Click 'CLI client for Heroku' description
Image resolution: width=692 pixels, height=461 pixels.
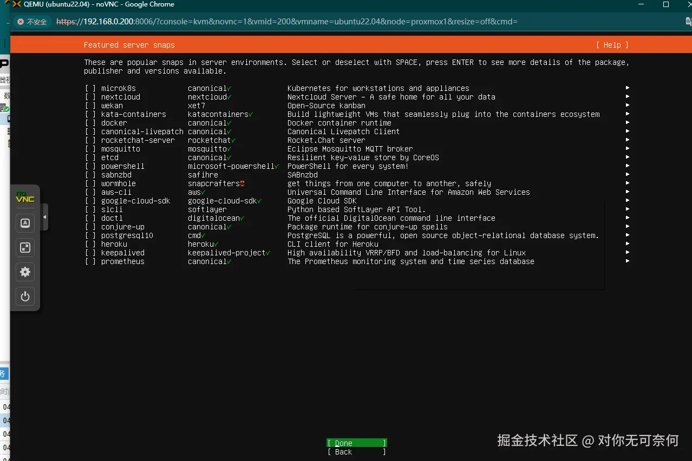tap(333, 244)
